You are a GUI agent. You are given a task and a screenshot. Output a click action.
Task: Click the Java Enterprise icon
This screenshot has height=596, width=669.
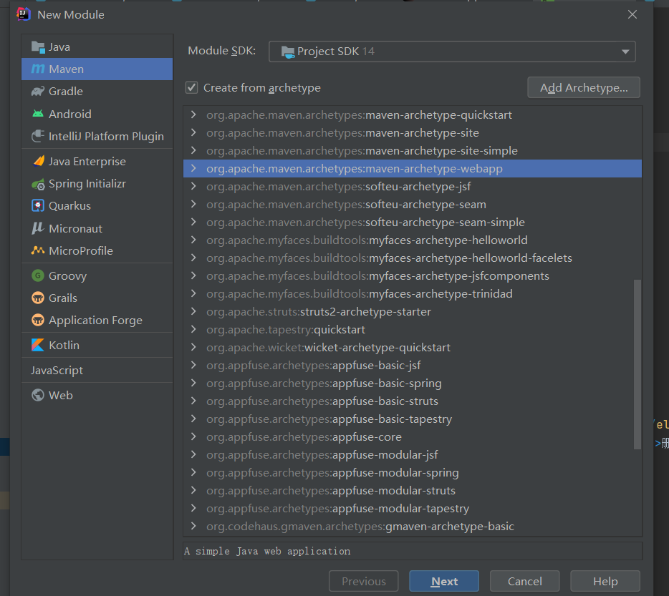pos(39,161)
